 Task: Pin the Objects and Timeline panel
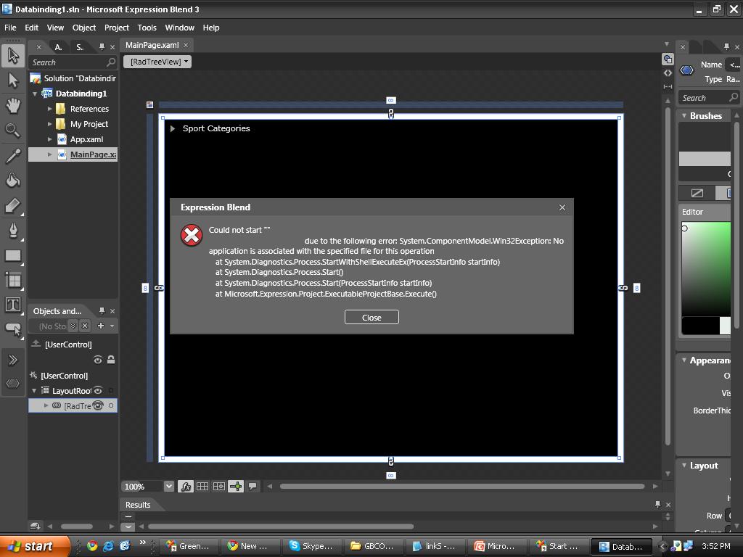[102, 310]
